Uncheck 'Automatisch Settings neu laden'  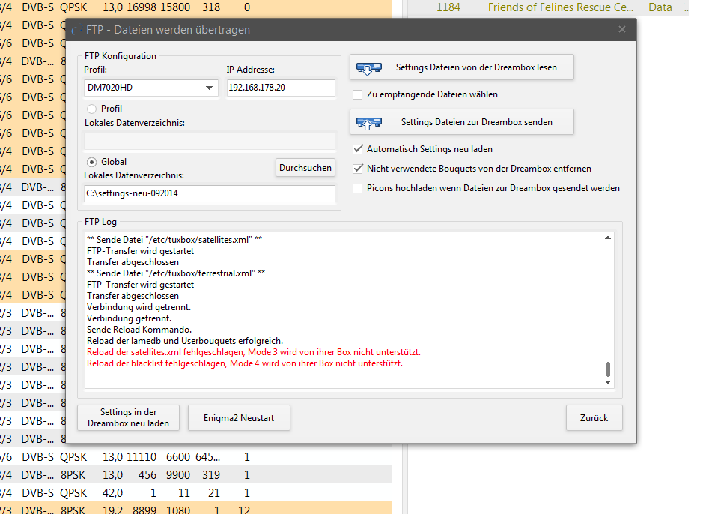[x=358, y=149]
